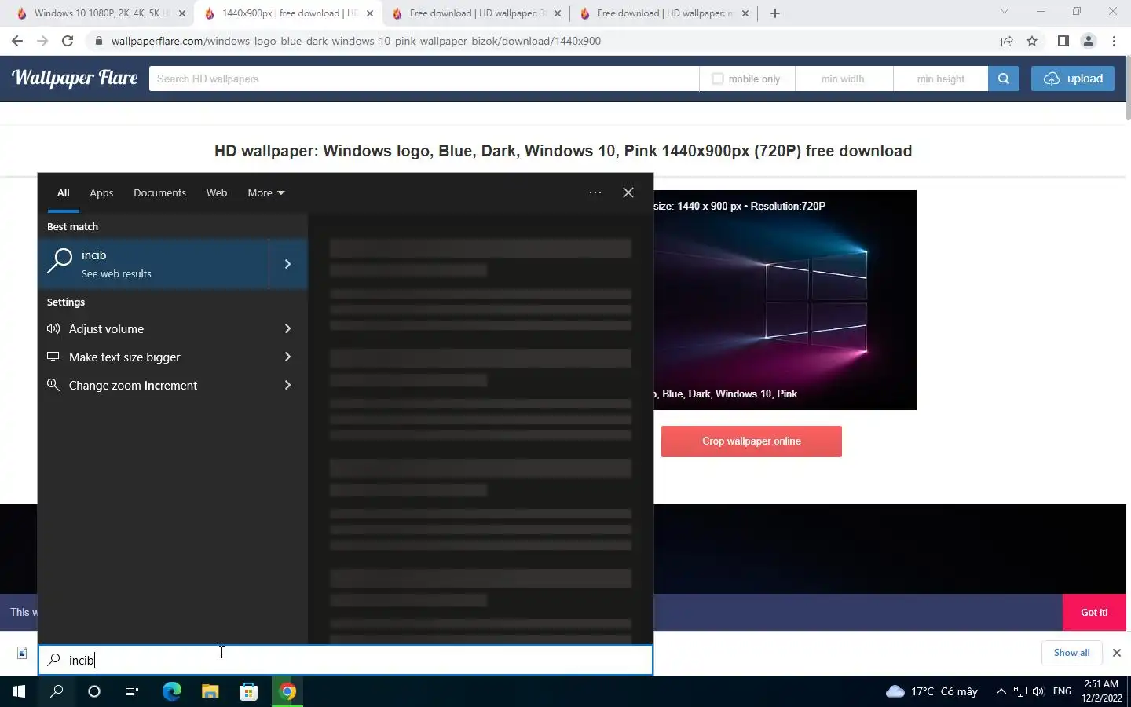Click Chrome icon in taskbar
This screenshot has height=707, width=1131.
pos(287,691)
